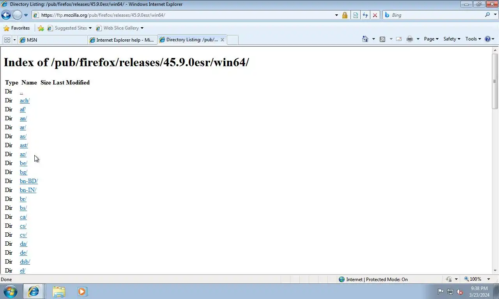Open the dsb/ directory link
499x299 pixels.
[x=25, y=262]
